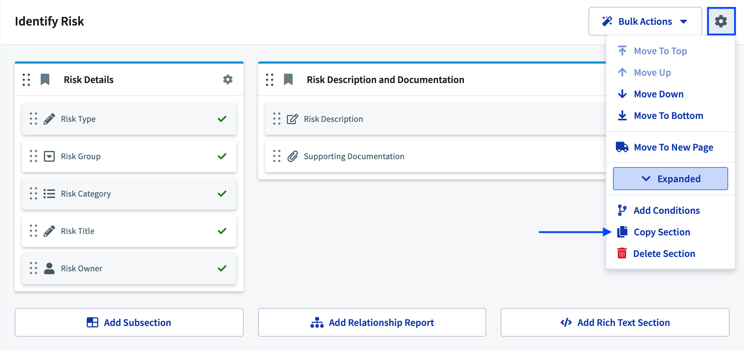Click the Risk Category list icon
The width and height of the screenshot is (744, 350).
point(49,194)
